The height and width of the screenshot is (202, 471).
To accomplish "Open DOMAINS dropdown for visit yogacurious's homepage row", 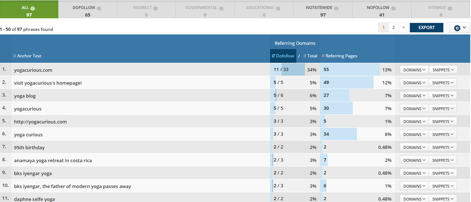I will 414,83.
